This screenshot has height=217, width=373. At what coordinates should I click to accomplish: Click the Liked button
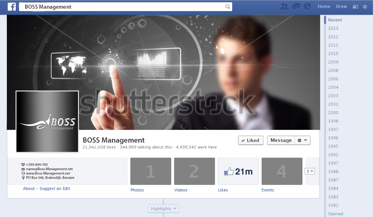tap(251, 140)
